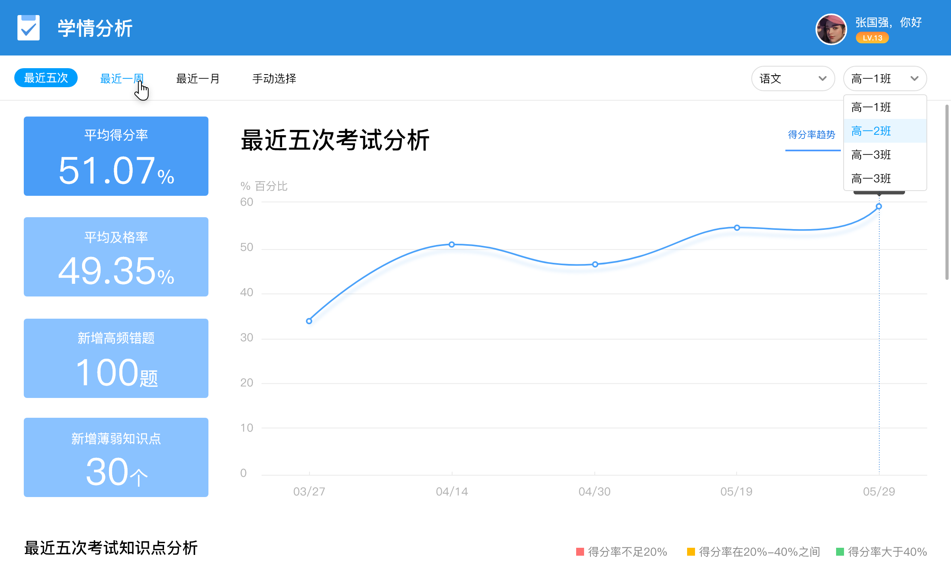Screen dimensions: 951x566
Task: Select the 得分率趋势 chart tab
Action: [x=812, y=135]
